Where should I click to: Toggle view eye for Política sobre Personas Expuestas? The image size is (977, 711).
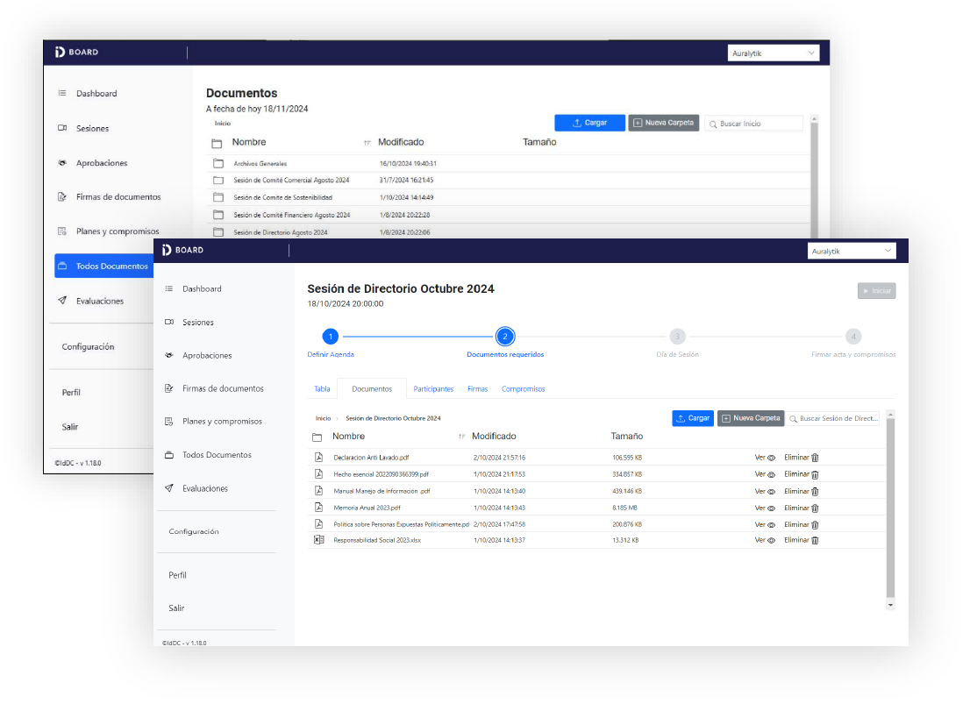772,525
